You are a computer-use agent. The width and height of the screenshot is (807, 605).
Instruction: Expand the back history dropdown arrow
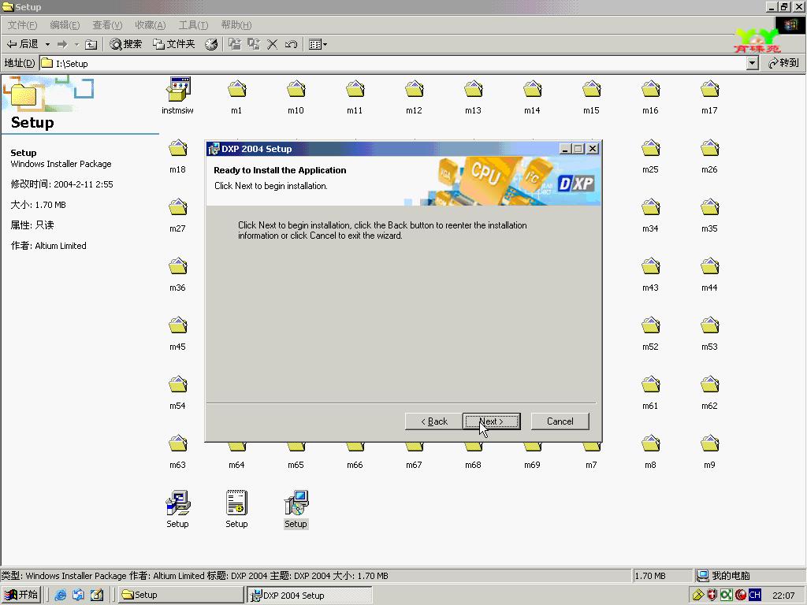[x=47, y=44]
